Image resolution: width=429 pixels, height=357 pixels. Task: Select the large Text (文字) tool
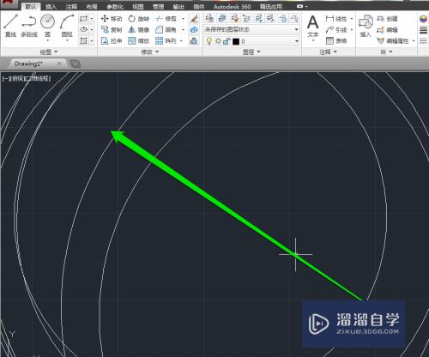click(x=313, y=26)
